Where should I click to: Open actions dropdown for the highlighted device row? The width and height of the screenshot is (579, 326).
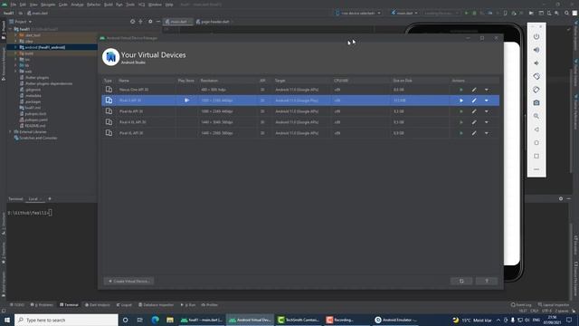[x=487, y=101]
